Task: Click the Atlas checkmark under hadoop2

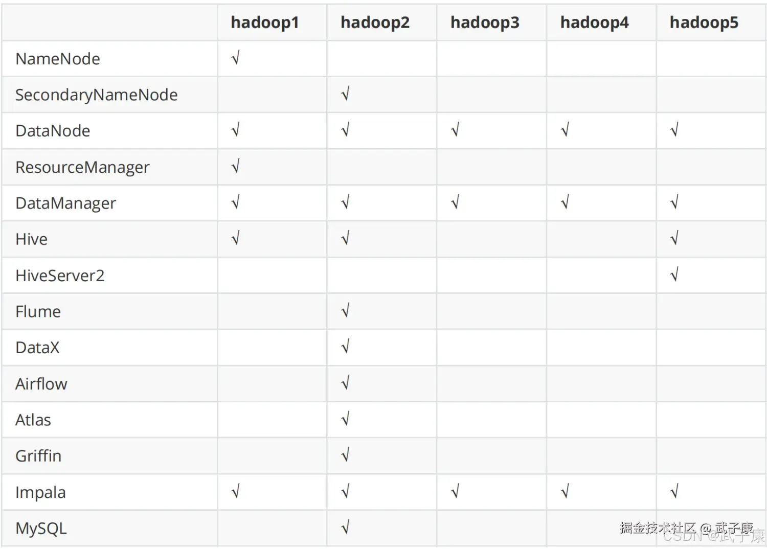Action: coord(346,419)
